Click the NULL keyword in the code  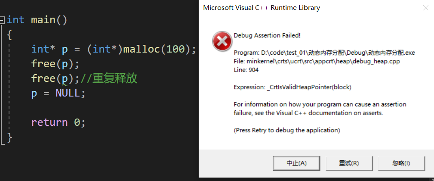(x=68, y=93)
